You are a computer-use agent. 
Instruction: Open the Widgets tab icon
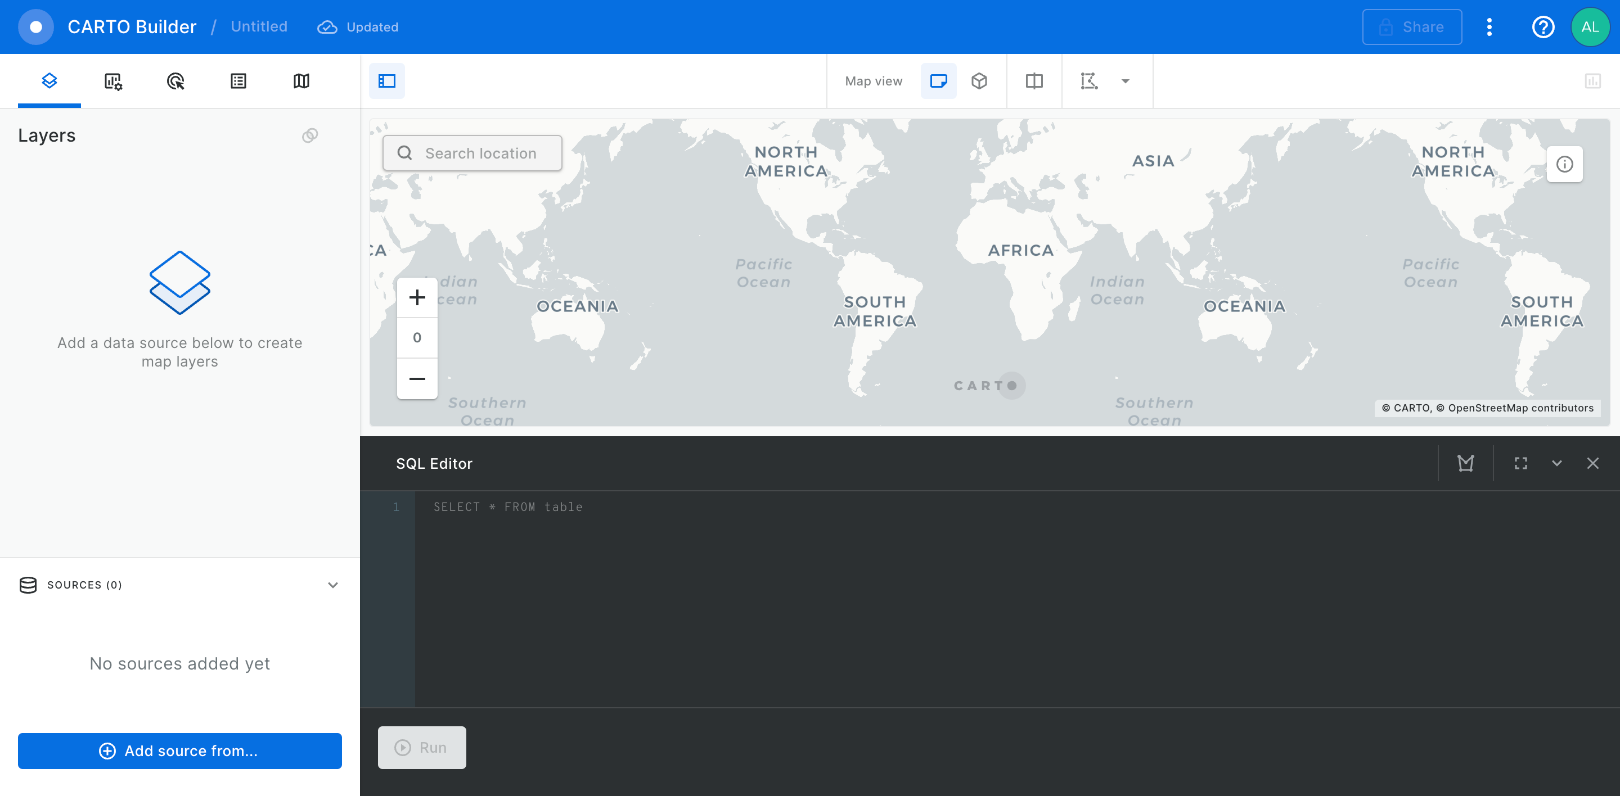click(x=112, y=81)
